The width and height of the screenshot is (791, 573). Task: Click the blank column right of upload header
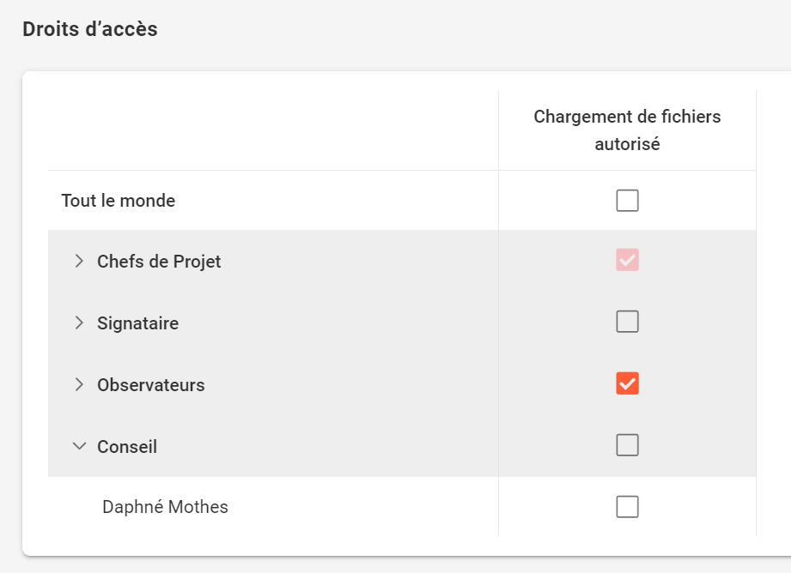click(773, 130)
